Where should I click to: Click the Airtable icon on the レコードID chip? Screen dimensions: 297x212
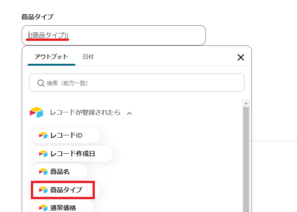43,135
